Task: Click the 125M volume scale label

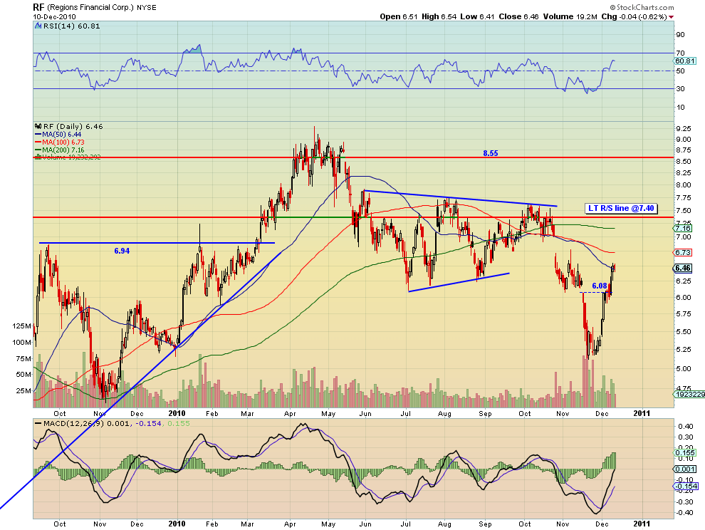Action: 22,326
